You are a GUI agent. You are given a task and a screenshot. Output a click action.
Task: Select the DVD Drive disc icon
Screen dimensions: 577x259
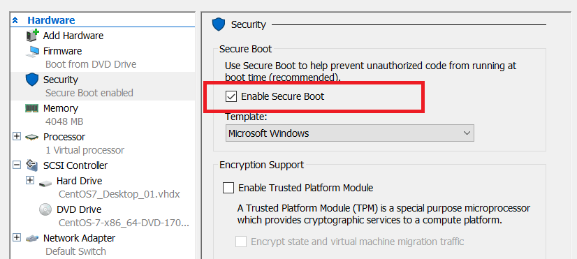tap(45, 209)
